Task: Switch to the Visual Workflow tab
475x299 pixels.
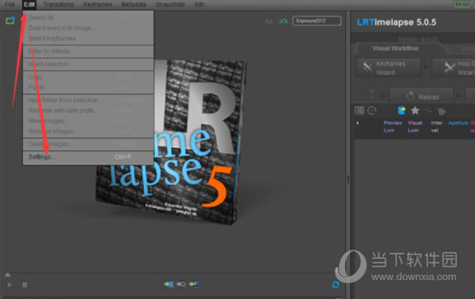Action: [395, 48]
